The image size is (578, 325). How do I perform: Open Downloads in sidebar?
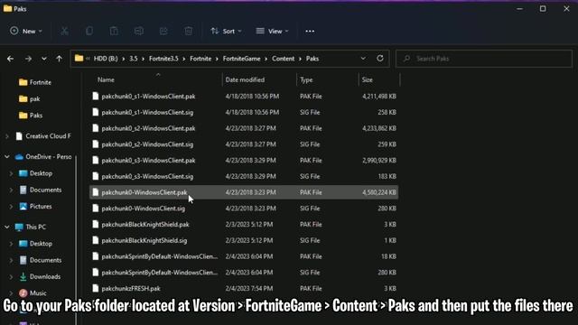pos(40,277)
